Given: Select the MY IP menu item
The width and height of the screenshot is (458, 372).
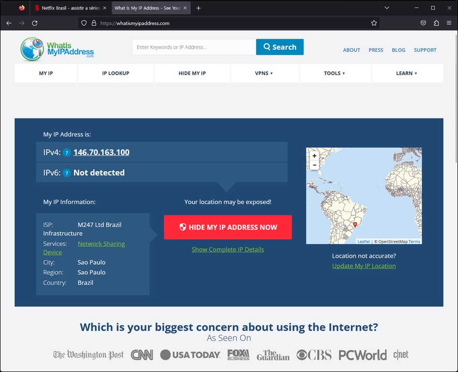Looking at the screenshot, I should coord(46,73).
